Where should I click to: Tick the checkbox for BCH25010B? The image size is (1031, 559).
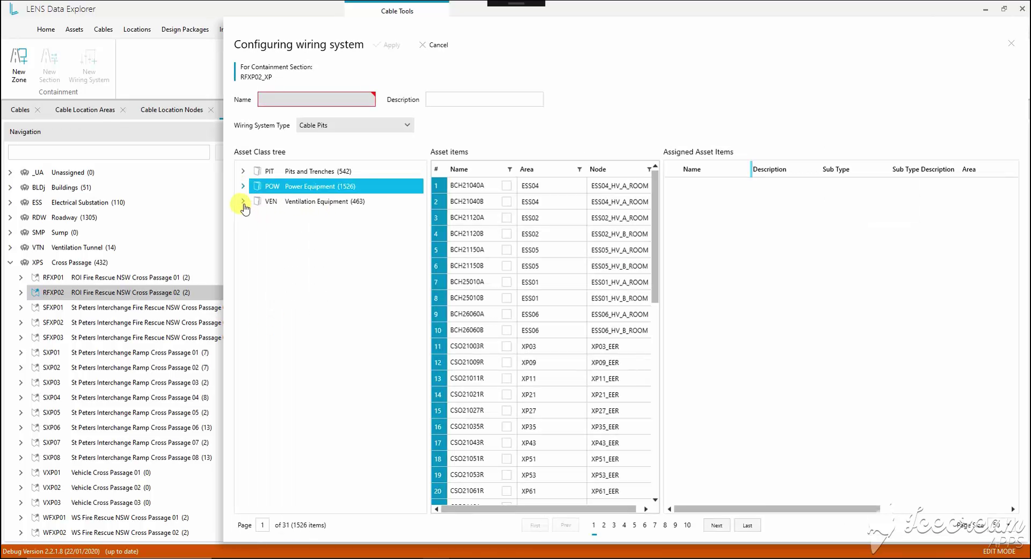pos(506,298)
